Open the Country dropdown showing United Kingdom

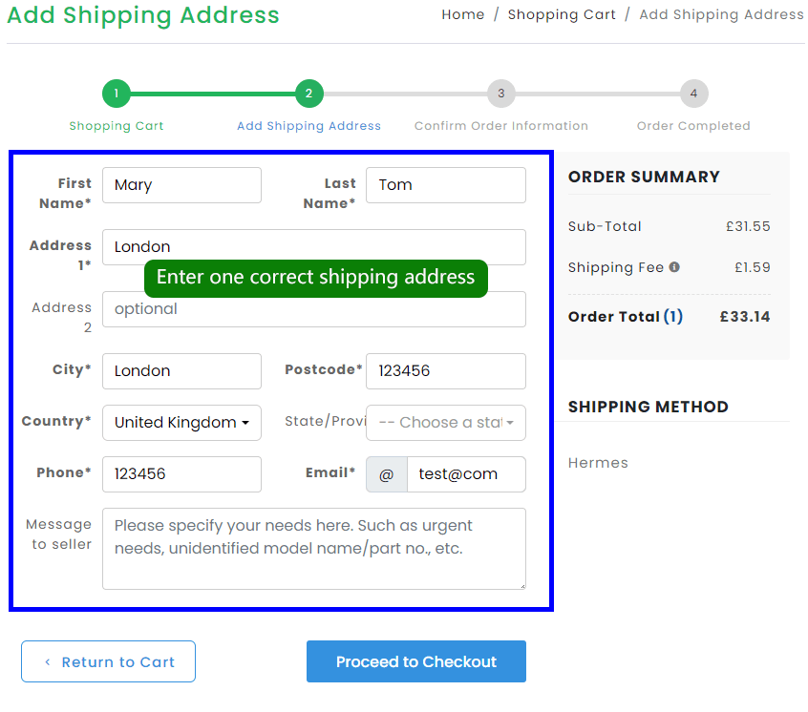(181, 423)
